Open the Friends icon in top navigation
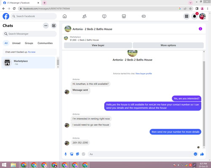This screenshot has height=168, width=211. 84,16
